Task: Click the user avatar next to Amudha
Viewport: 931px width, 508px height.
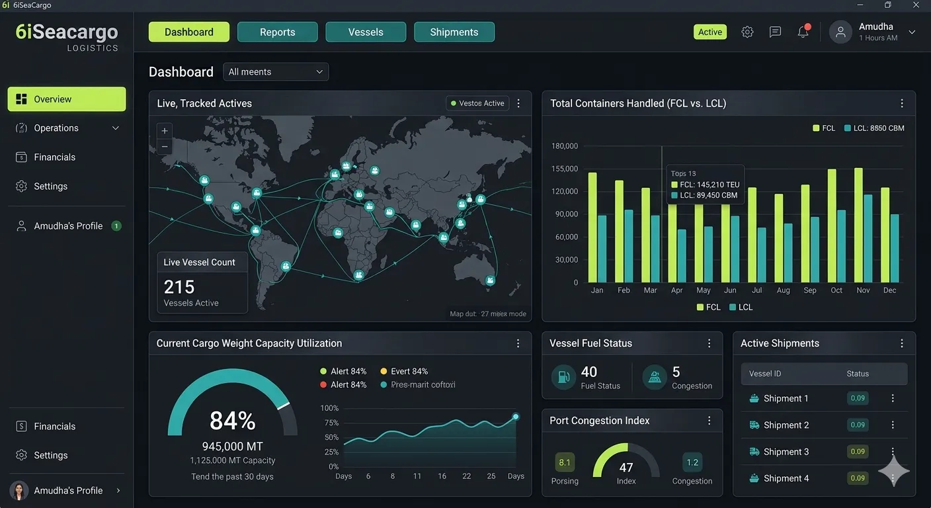Action: point(840,32)
